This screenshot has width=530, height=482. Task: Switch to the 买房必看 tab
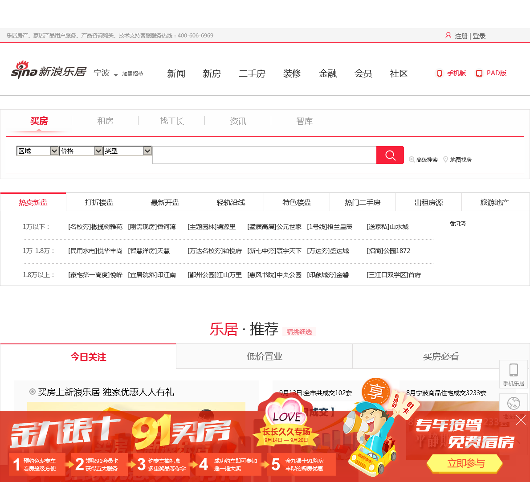pyautogui.click(x=441, y=356)
